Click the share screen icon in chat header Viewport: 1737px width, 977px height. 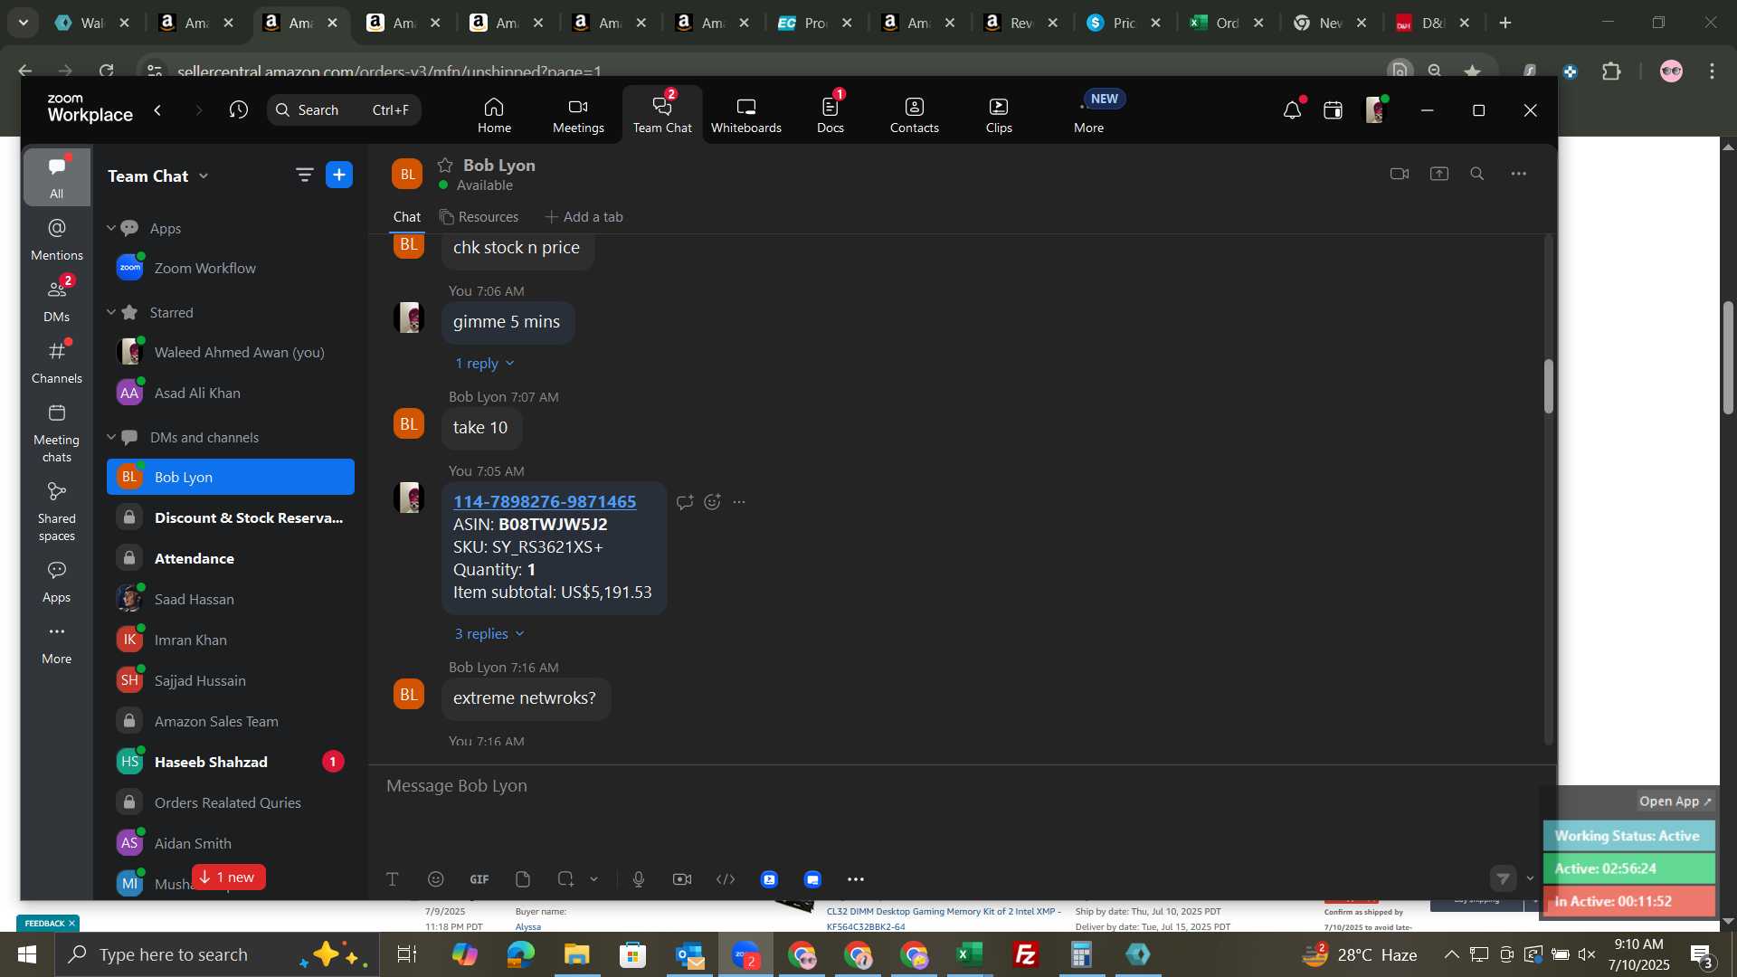[1438, 174]
